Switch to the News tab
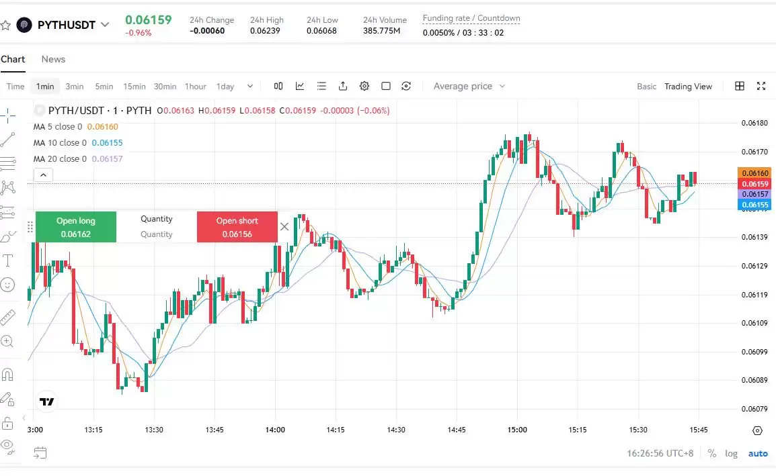Screen dimensions: 776x476 (53, 59)
